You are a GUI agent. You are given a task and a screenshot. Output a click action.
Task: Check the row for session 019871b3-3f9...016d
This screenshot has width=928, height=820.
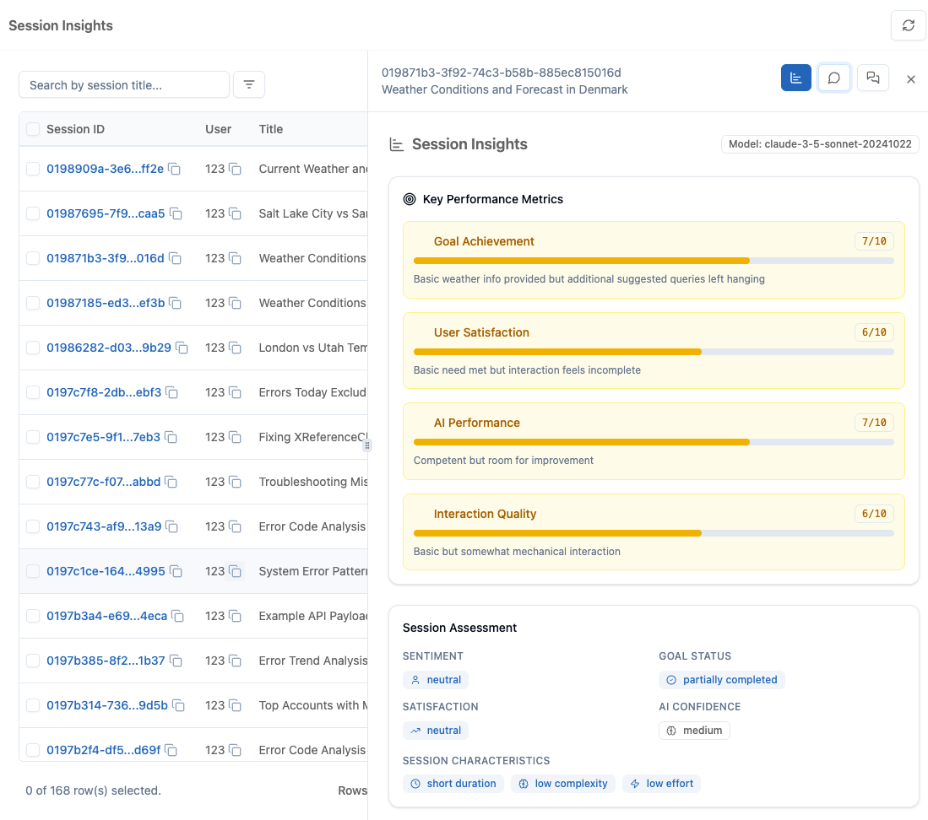31,258
